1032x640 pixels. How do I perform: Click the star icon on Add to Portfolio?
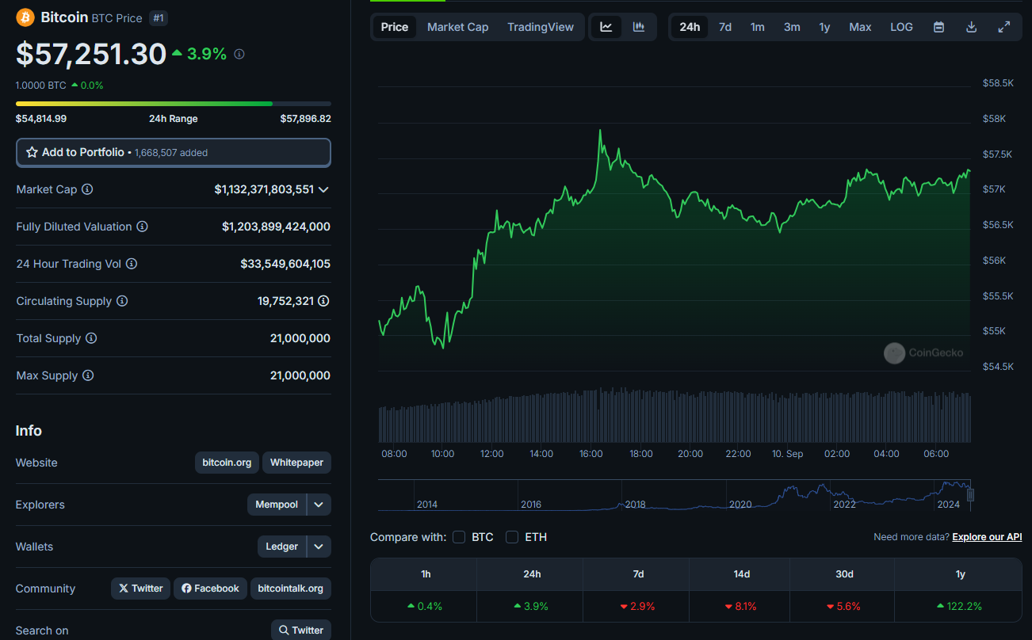pos(32,152)
